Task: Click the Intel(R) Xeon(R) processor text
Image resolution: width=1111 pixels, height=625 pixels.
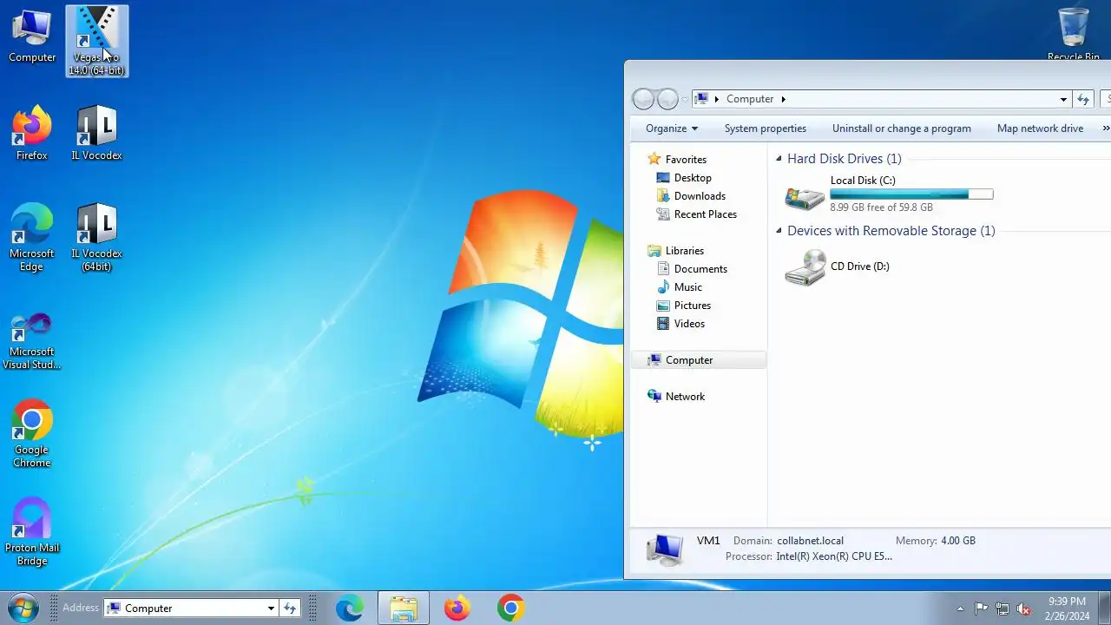Action: tap(834, 556)
